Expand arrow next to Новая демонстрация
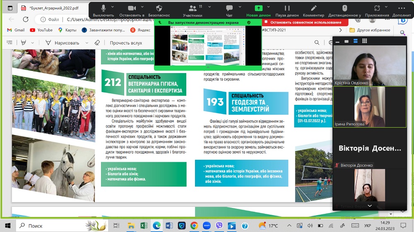 tap(268, 7)
